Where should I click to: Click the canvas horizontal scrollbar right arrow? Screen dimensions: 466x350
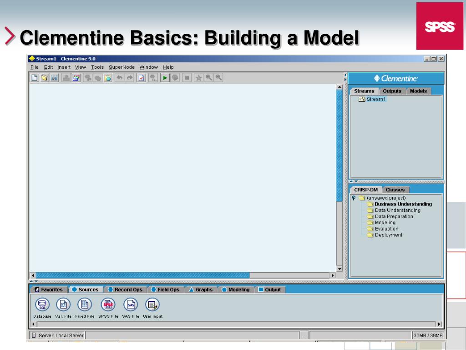[333, 275]
